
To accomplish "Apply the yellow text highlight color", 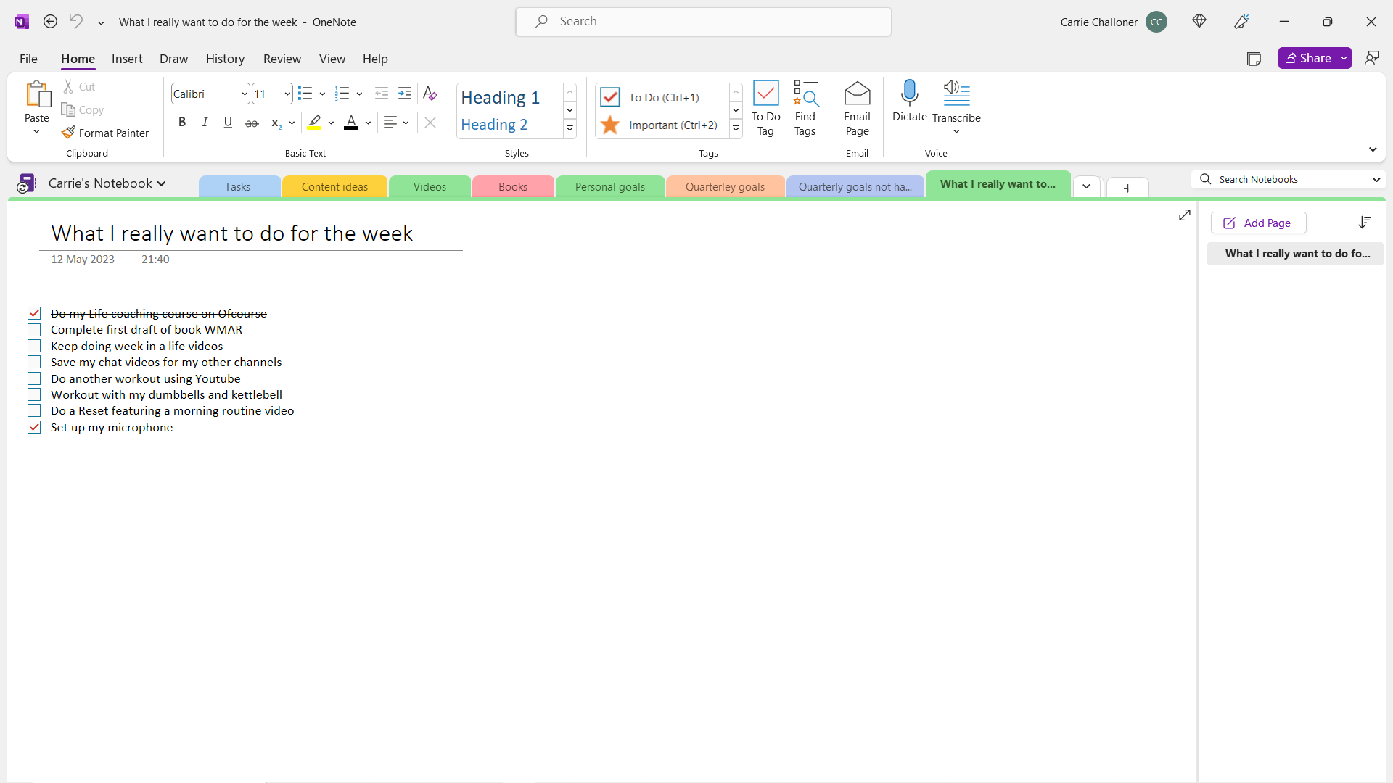I will click(x=315, y=123).
